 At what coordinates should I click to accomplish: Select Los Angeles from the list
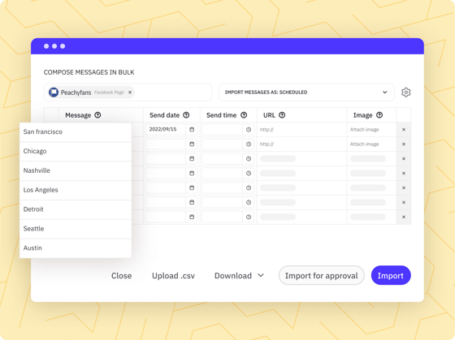click(x=76, y=190)
